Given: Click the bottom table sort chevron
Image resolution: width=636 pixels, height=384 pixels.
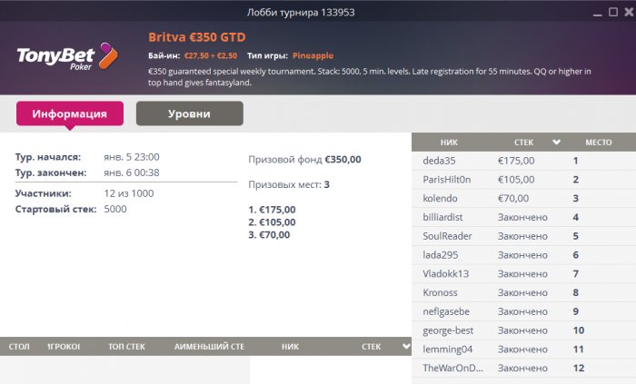Looking at the screenshot, I should pos(406,347).
